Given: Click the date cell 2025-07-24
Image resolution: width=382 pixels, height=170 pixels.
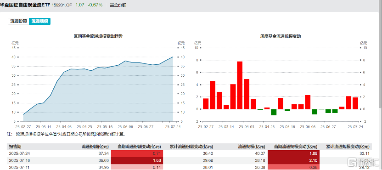Looking at the screenshot, I should (x=19, y=153).
